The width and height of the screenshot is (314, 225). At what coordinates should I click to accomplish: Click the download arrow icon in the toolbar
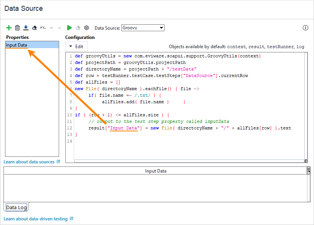pyautogui.click(x=26, y=28)
